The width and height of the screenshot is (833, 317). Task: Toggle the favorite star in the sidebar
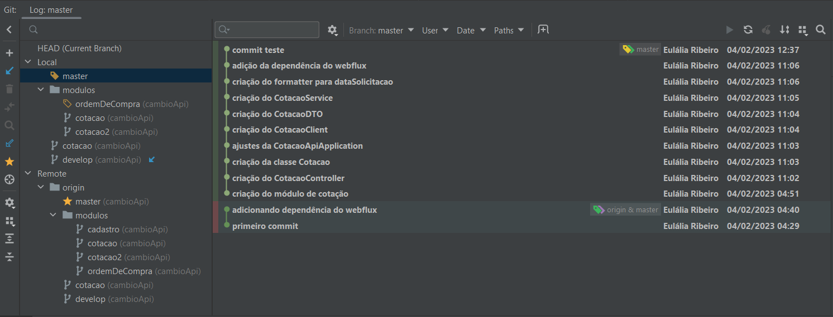pos(9,162)
